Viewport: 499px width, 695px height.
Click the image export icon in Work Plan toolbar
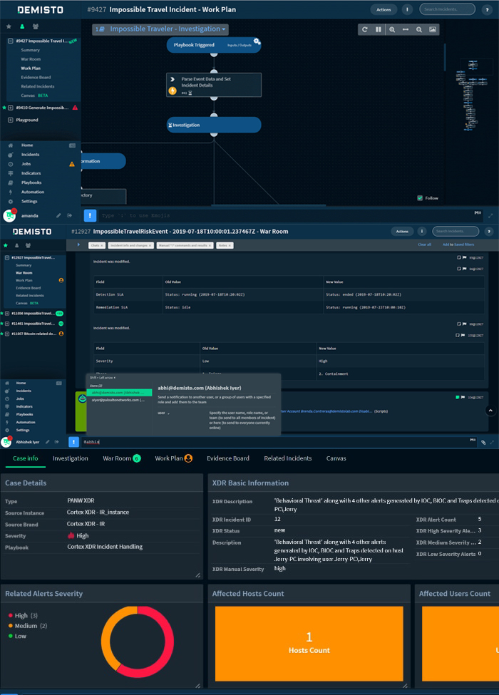point(432,30)
